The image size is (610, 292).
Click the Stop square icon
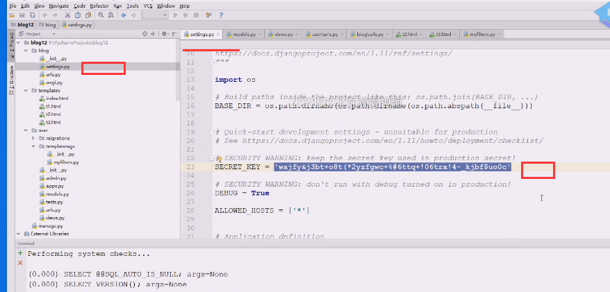(x=196, y=15)
